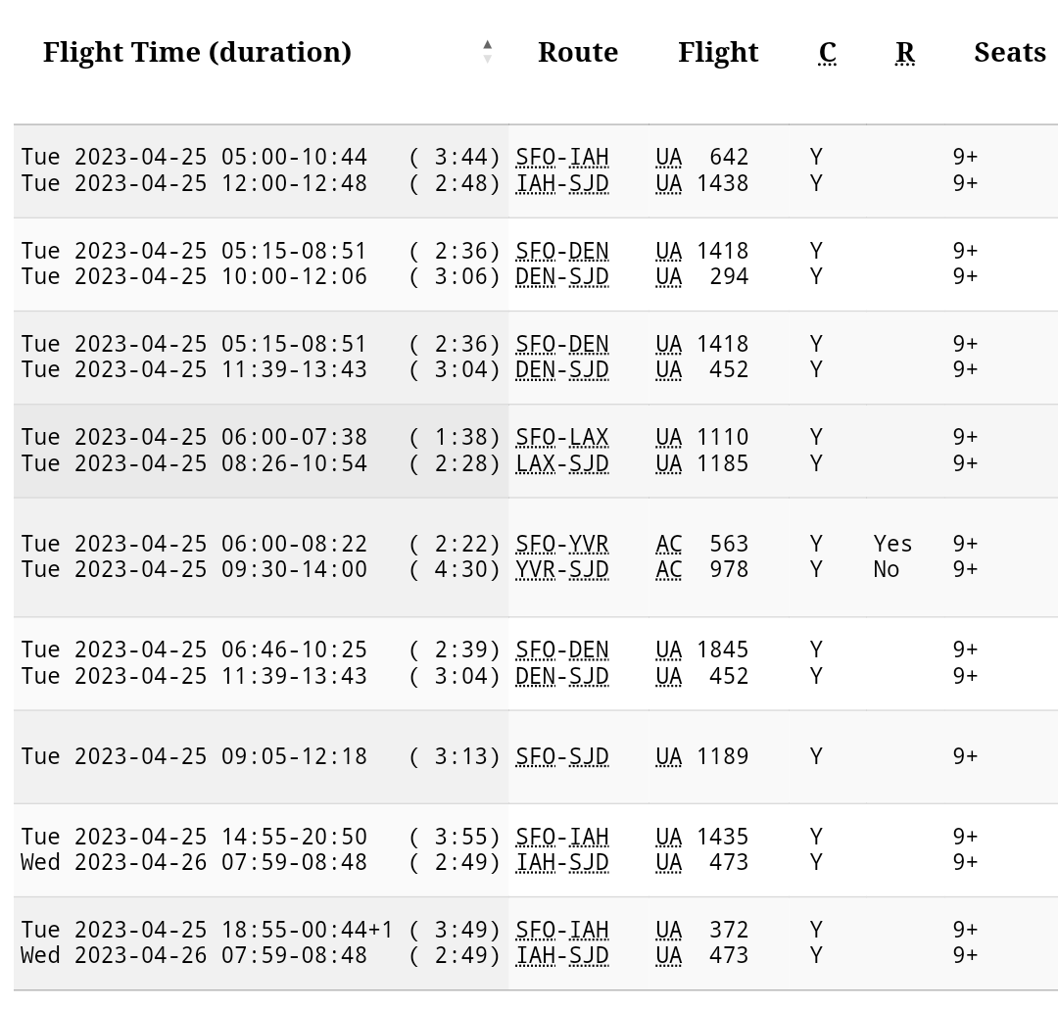Click the Route column header

point(578,52)
